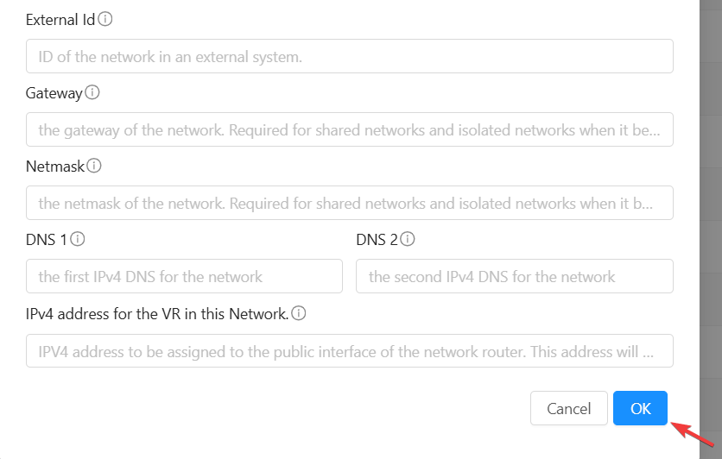Focus the External Id input field
This screenshot has height=459, width=722.
pos(349,56)
